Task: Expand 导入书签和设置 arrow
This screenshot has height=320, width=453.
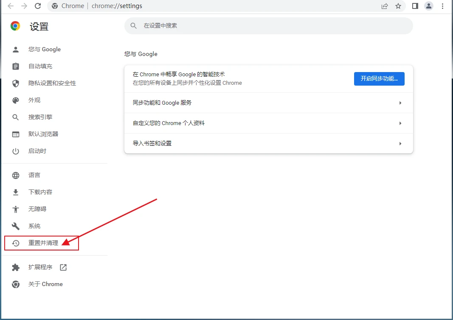Action: click(x=400, y=144)
